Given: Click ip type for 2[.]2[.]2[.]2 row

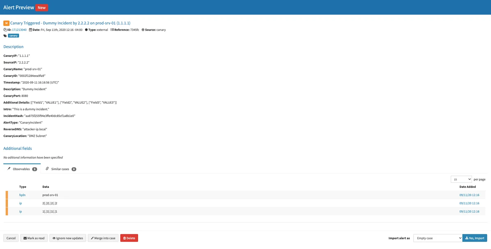Looking at the screenshot, I should tap(21, 203).
